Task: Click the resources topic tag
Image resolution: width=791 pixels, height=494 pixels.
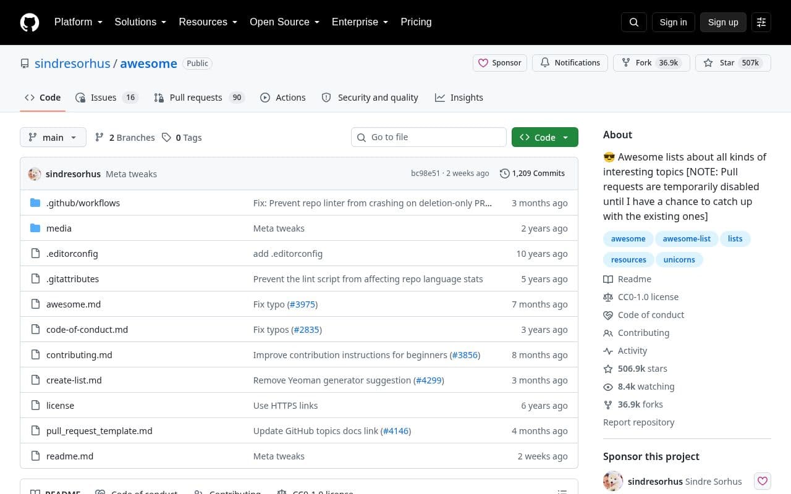Action: coord(628,260)
